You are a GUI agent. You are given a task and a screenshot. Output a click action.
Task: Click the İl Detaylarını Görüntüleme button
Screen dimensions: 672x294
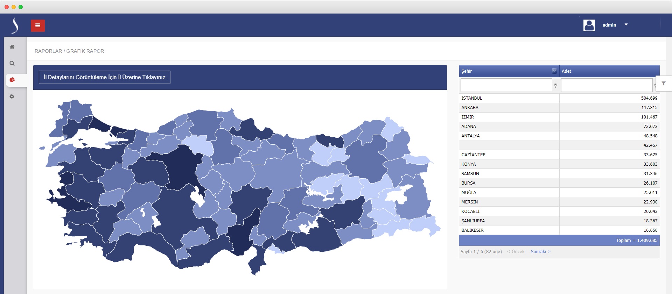[104, 77]
